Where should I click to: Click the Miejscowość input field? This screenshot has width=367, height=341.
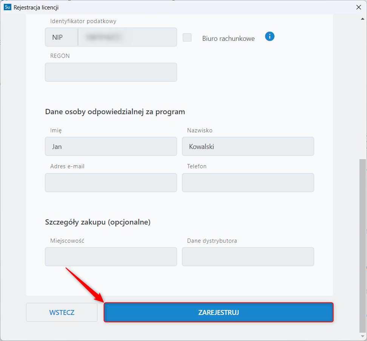[111, 257]
